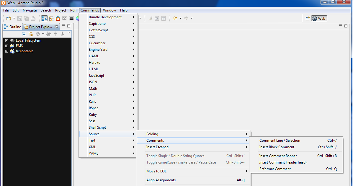Open the Search menu

pyautogui.click(x=46, y=10)
